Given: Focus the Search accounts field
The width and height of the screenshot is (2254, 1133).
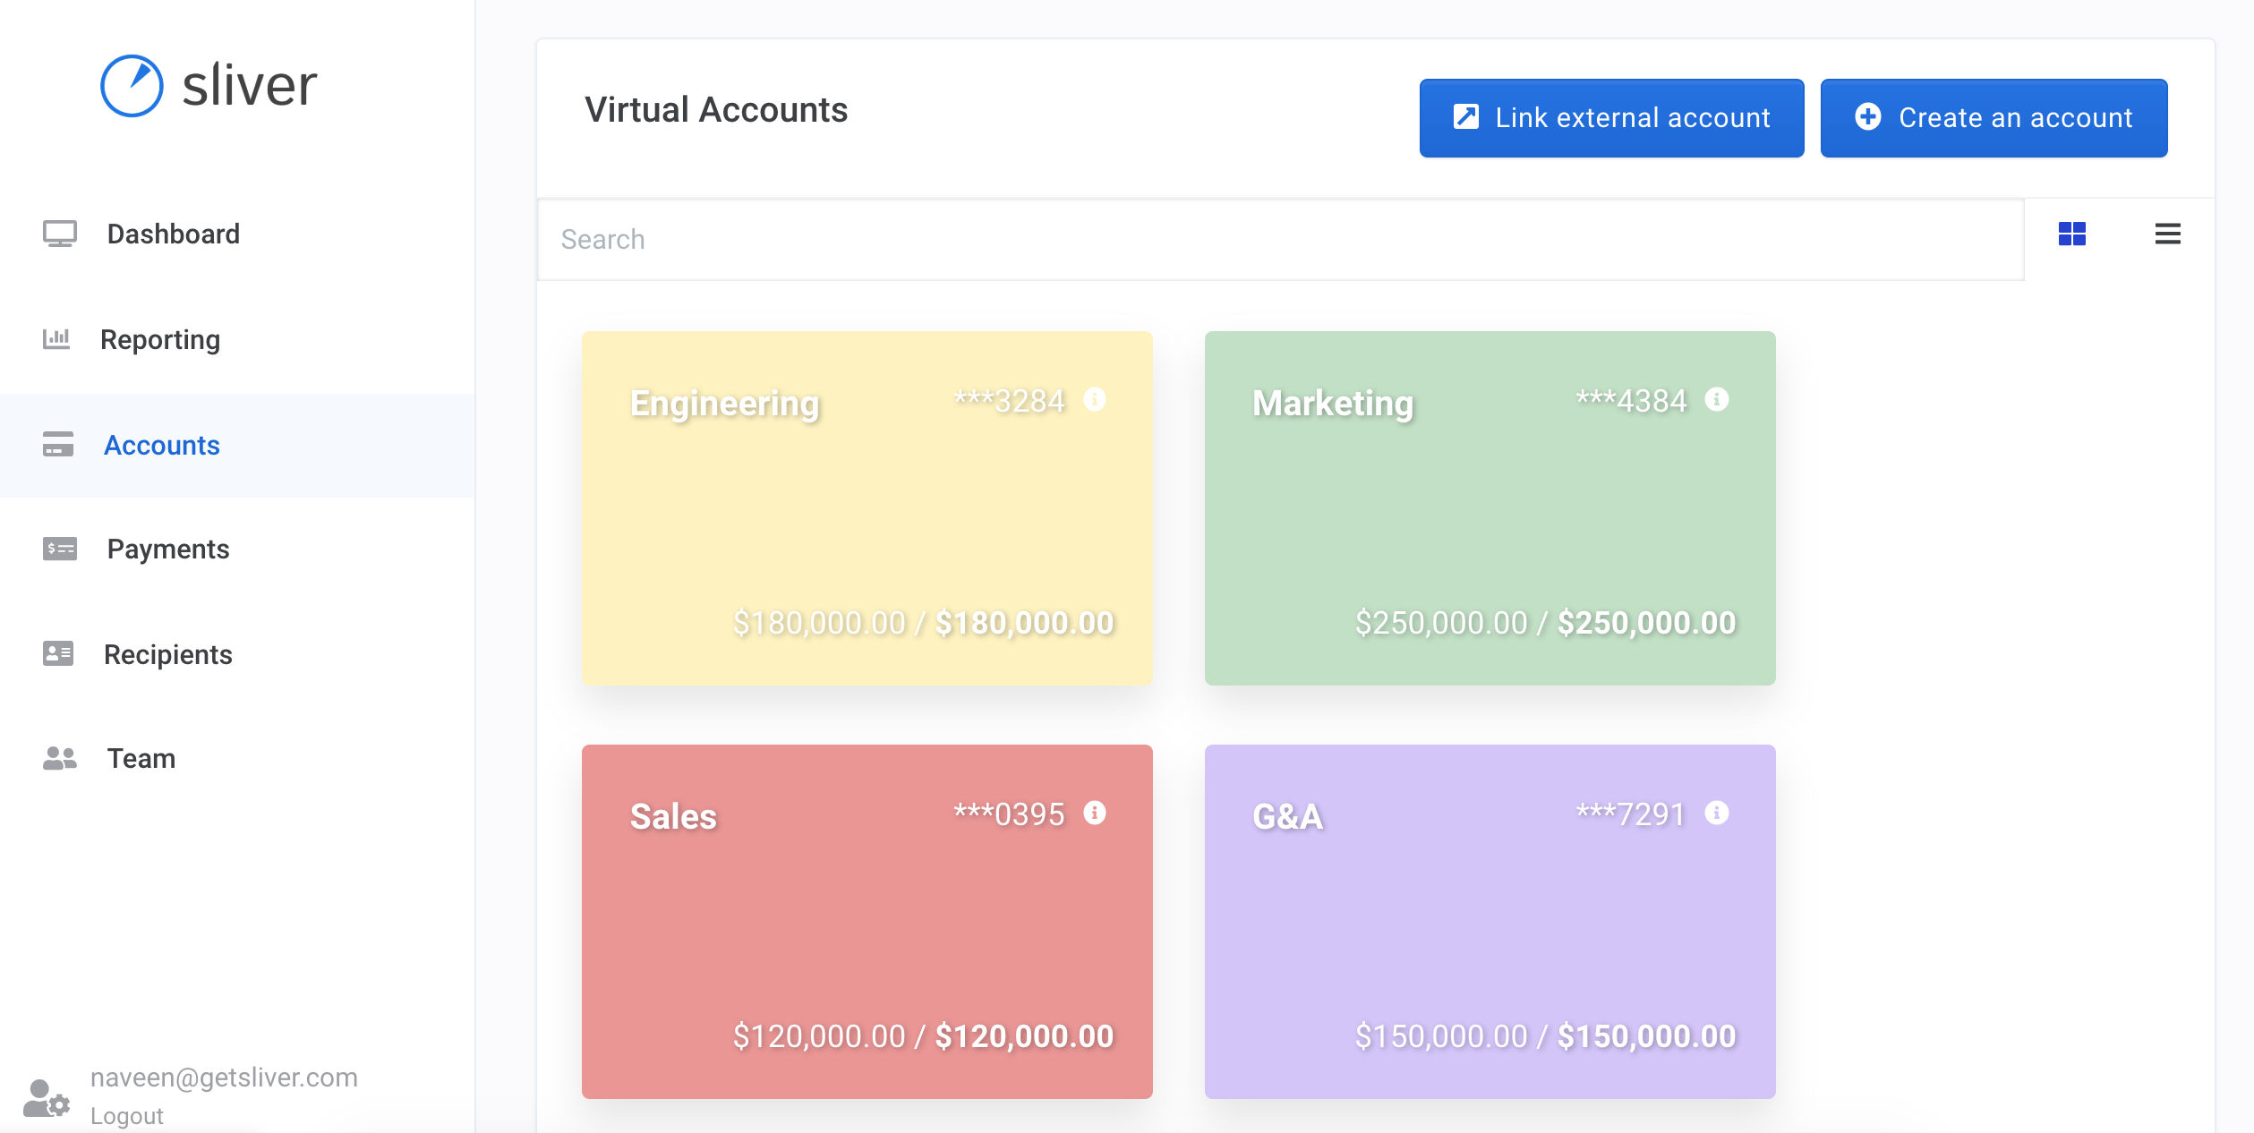Looking at the screenshot, I should click(x=1280, y=240).
